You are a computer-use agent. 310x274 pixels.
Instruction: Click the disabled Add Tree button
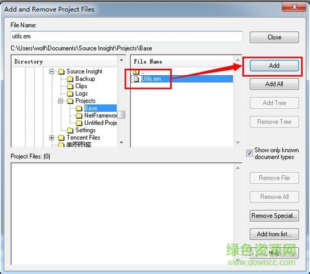tap(274, 103)
